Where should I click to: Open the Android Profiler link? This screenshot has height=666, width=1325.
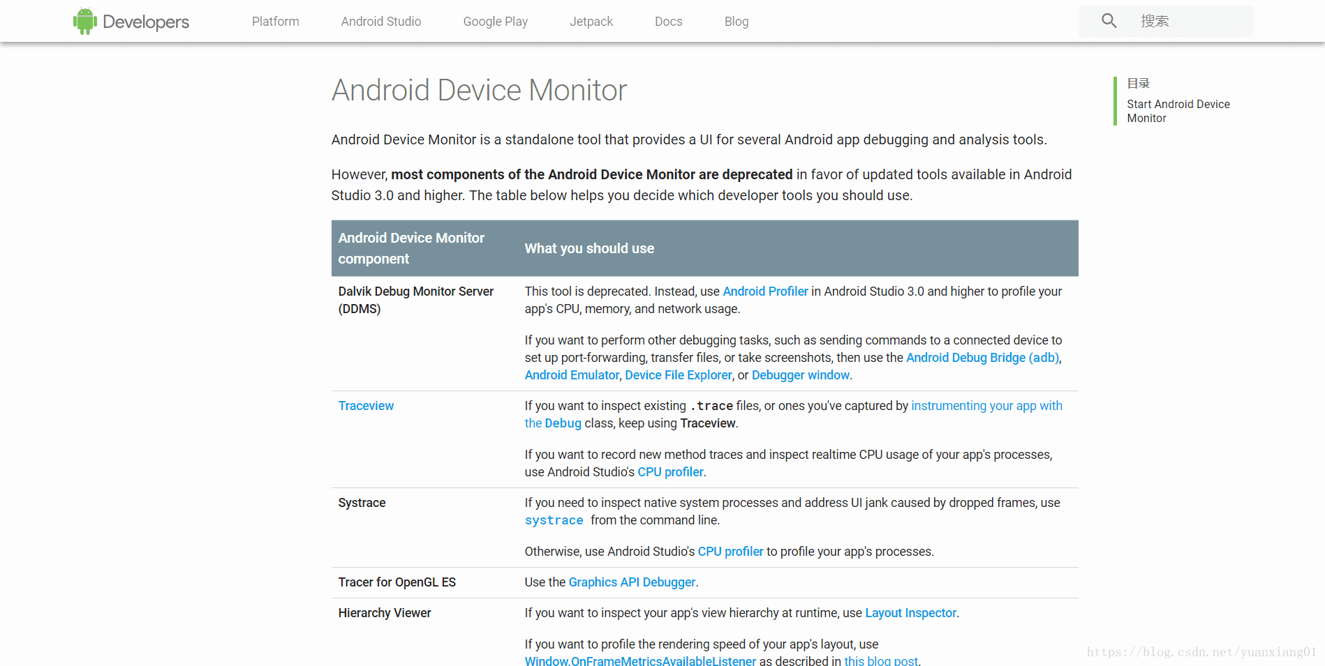click(x=765, y=292)
